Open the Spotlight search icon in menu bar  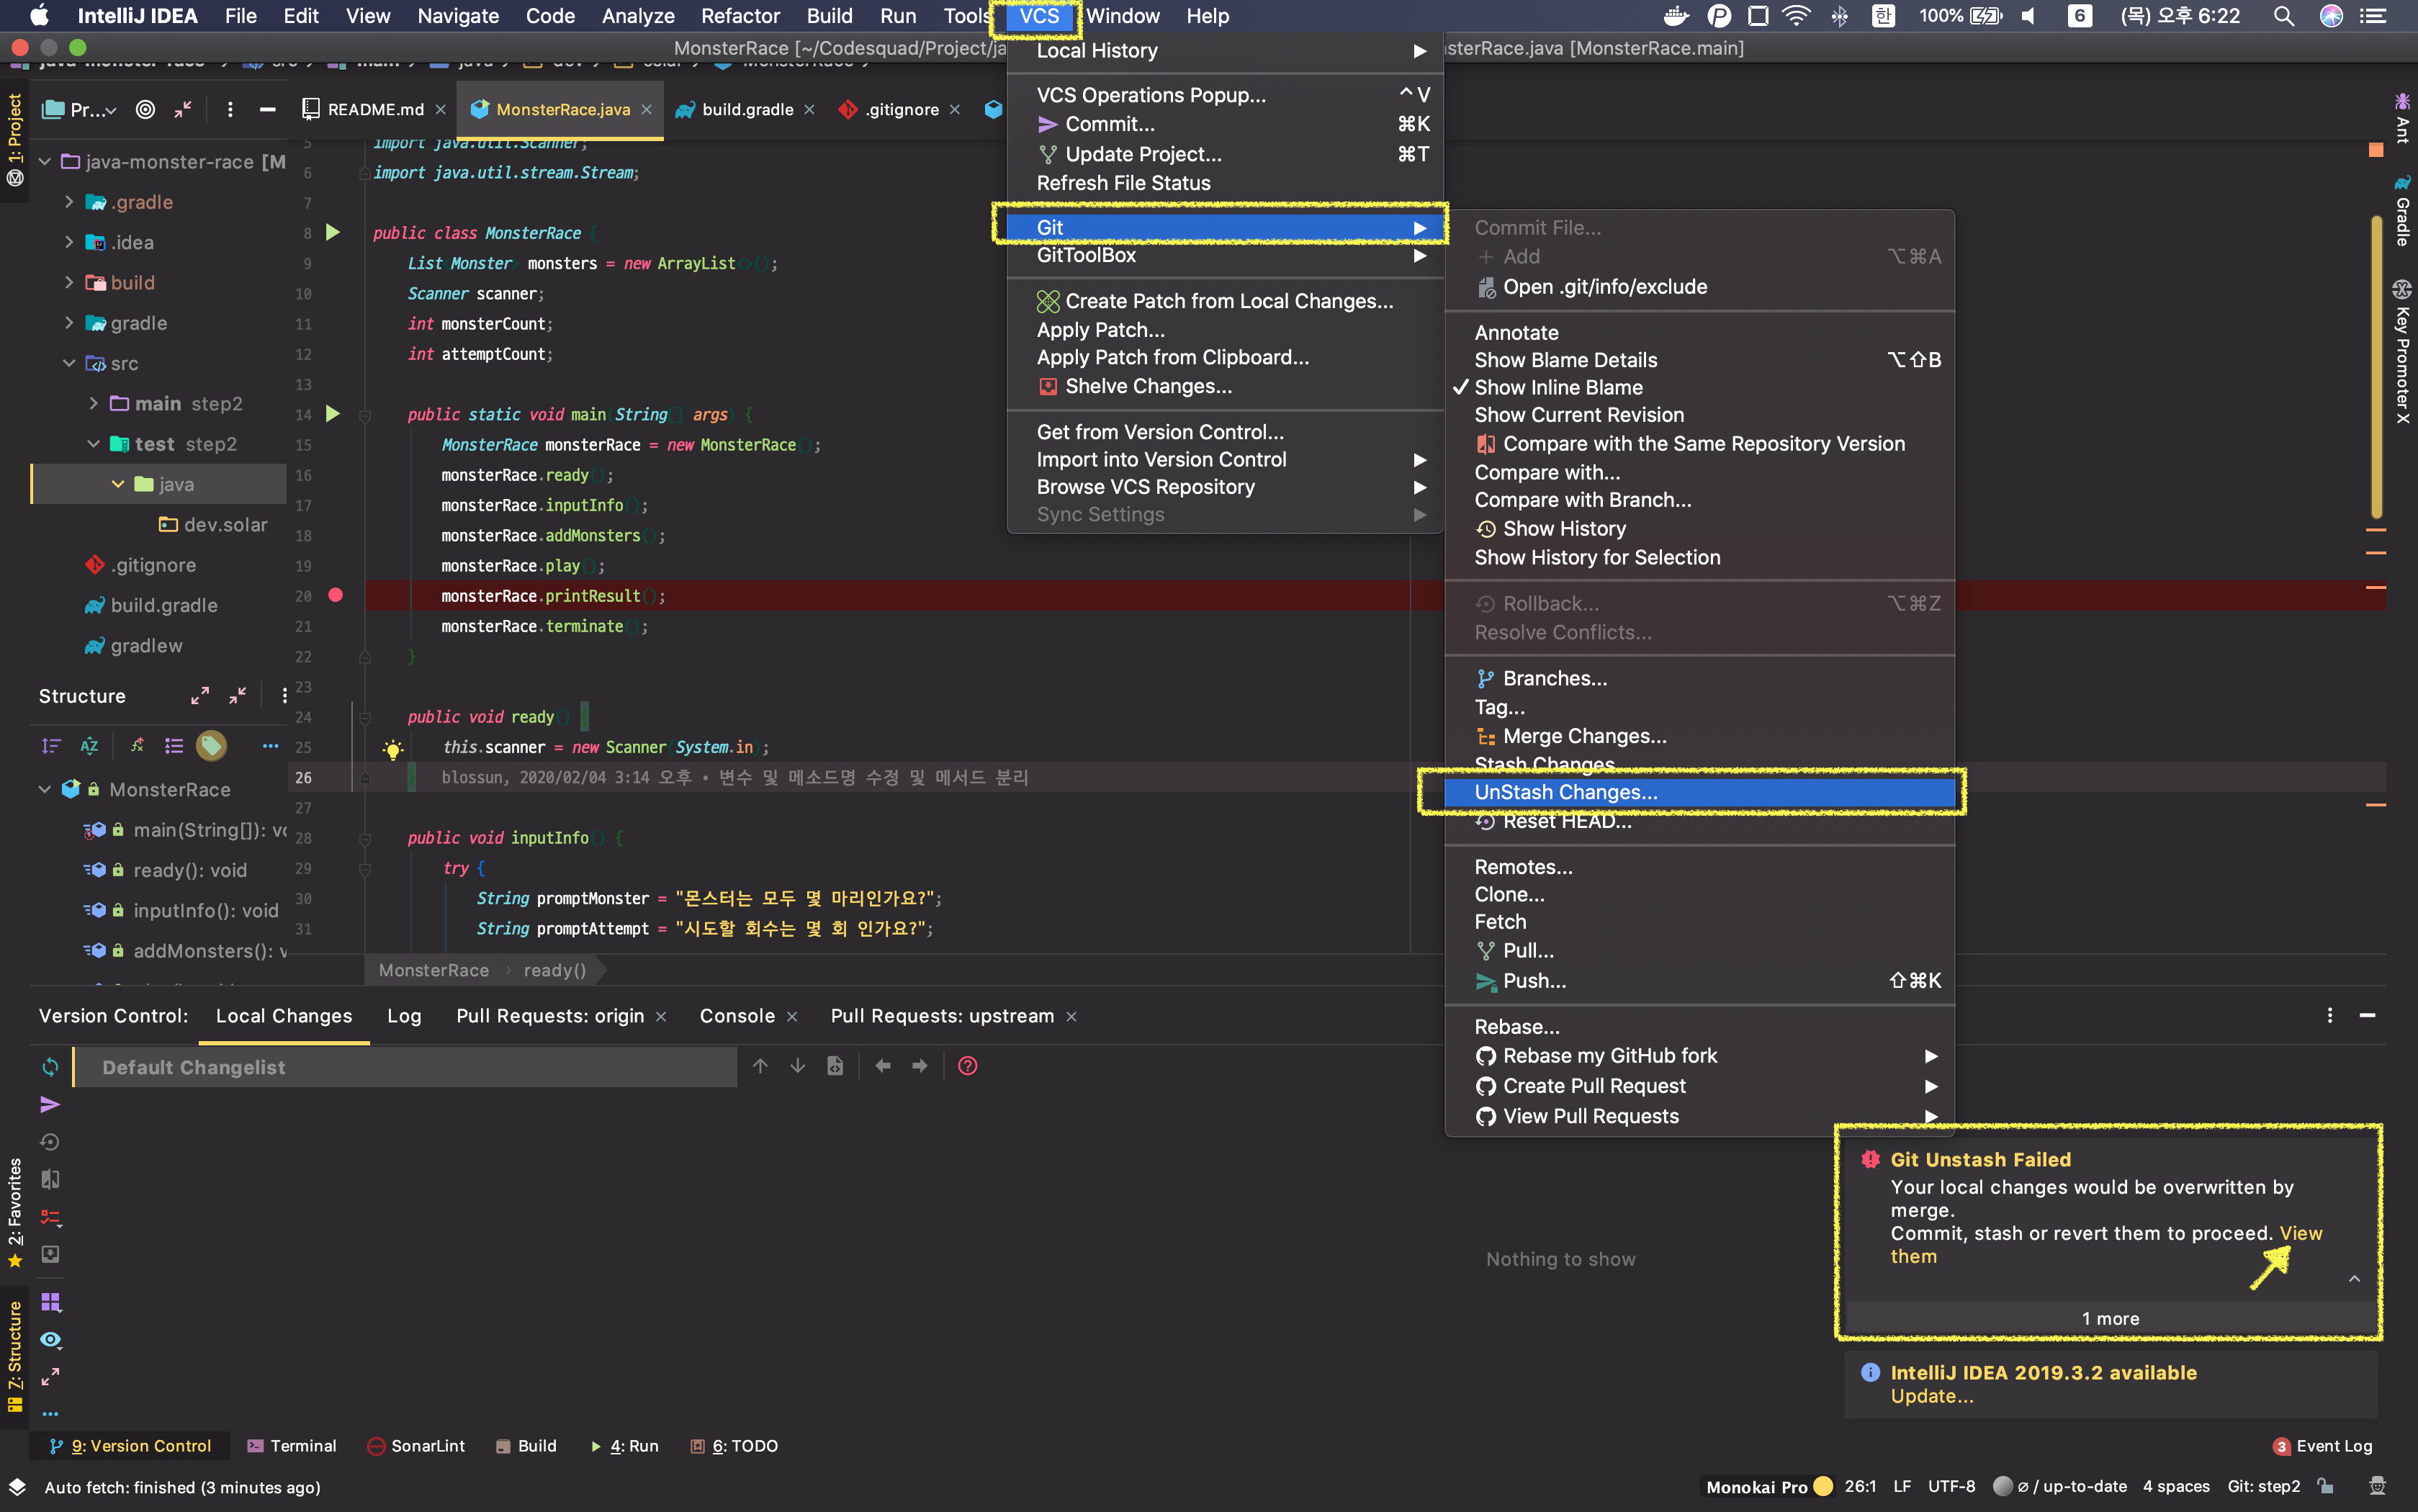[2283, 16]
